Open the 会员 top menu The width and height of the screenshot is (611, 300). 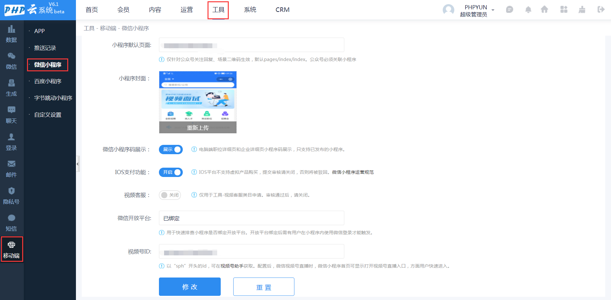coord(123,10)
